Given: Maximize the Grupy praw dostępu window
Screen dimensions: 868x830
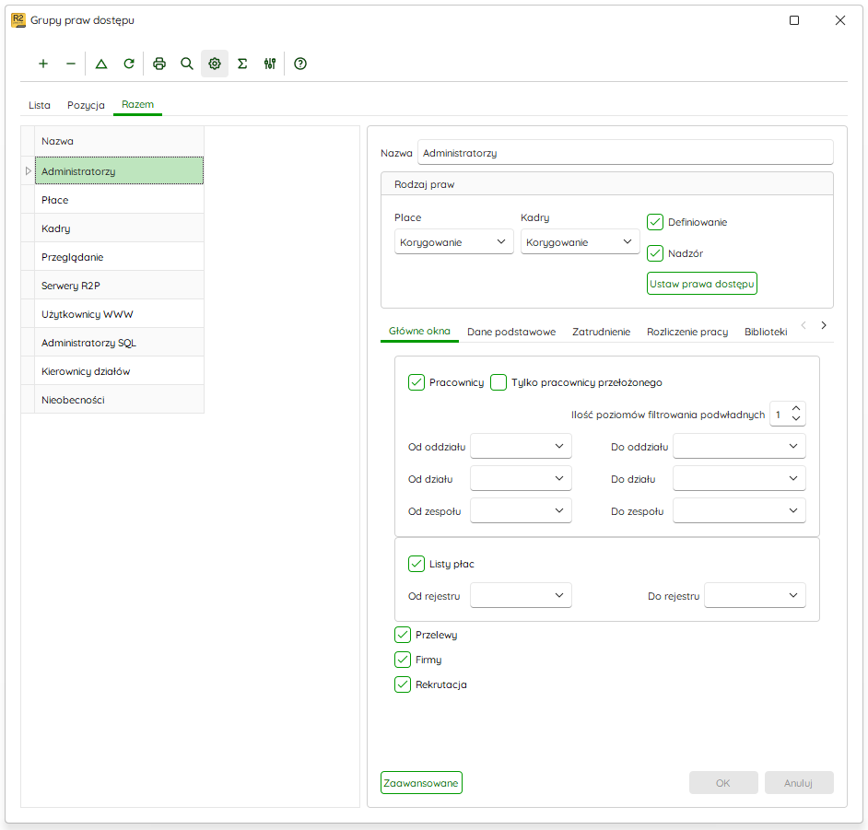Looking at the screenshot, I should (794, 20).
